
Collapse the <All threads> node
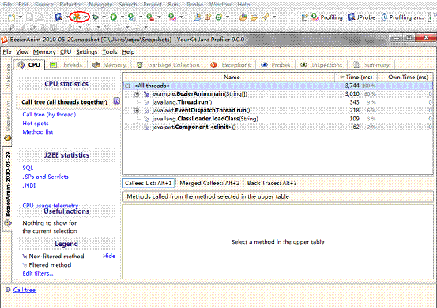(x=127, y=86)
